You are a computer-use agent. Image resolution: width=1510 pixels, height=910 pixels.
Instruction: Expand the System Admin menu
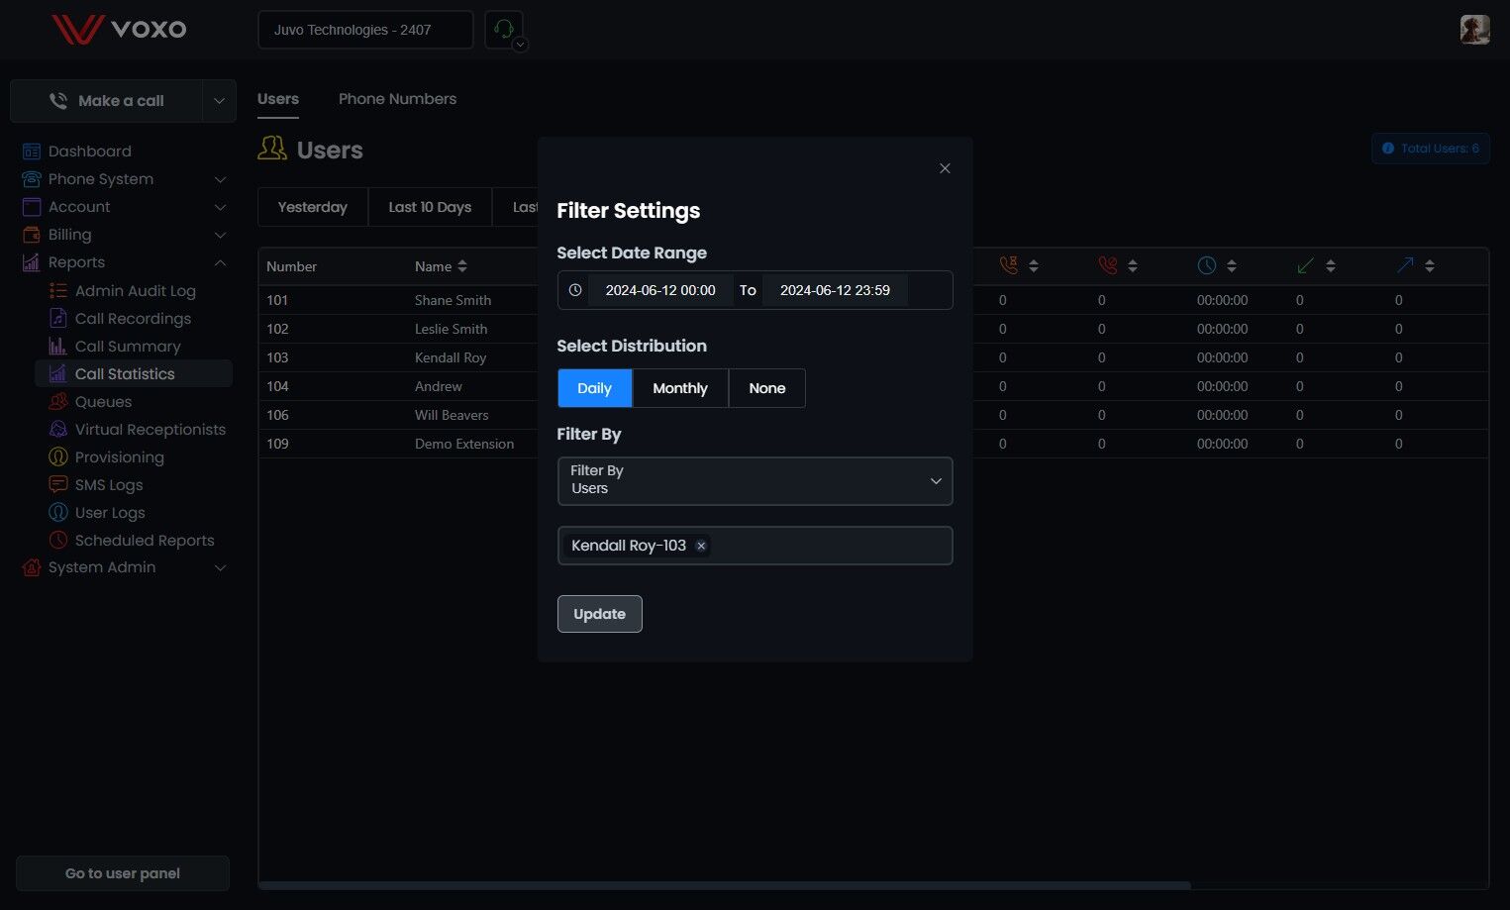click(221, 567)
